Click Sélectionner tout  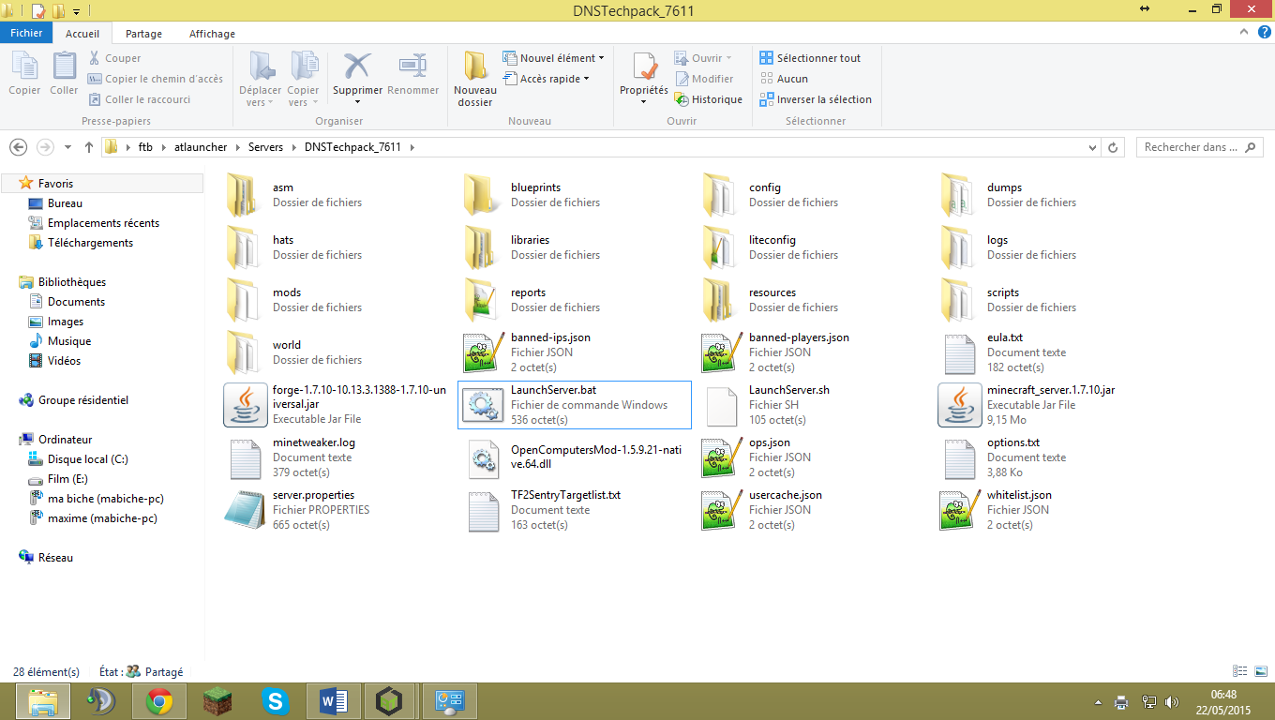(810, 58)
